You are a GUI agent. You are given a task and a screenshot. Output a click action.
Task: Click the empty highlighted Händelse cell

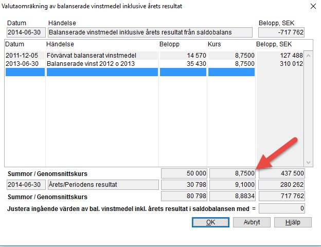[102, 72]
